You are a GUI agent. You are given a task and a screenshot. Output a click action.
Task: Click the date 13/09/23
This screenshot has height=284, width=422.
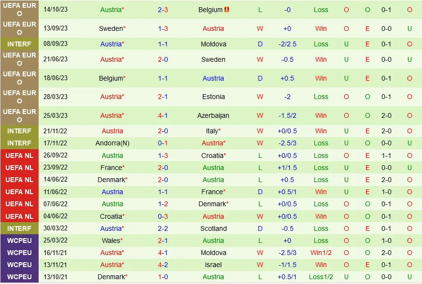pos(56,28)
